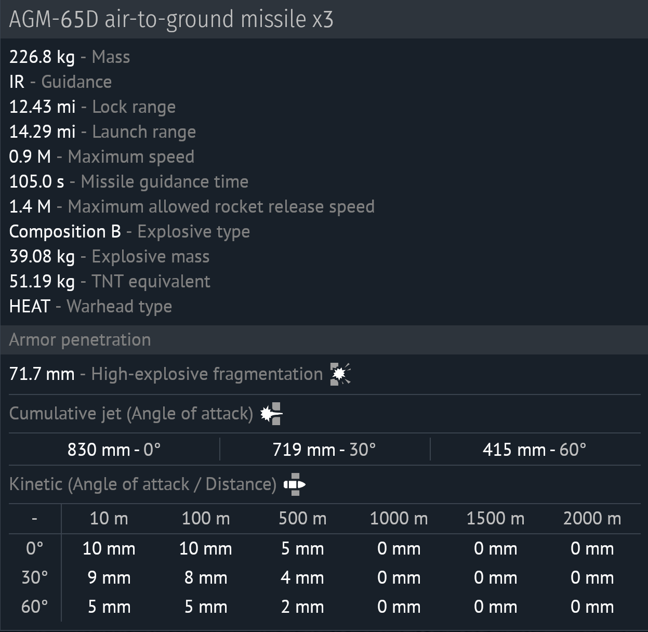This screenshot has height=632, width=648.
Task: Click the kinetic projectile icon
Action: pos(295,484)
